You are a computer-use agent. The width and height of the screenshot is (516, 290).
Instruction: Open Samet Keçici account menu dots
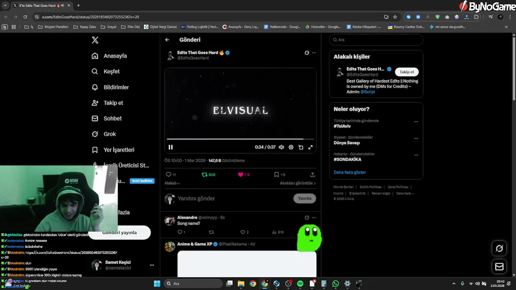152,265
